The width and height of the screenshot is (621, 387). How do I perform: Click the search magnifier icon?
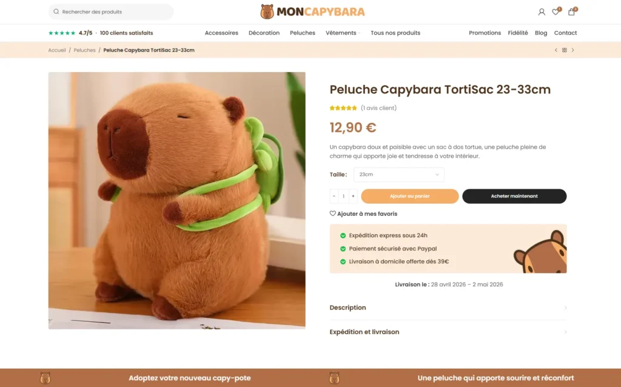(56, 12)
